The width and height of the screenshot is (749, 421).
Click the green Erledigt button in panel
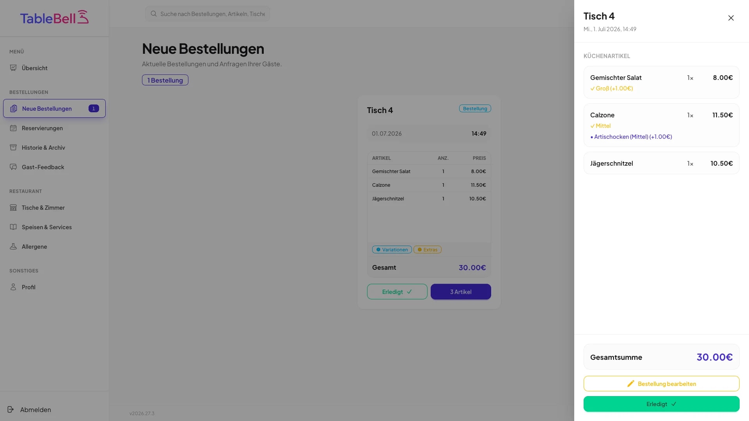(661, 404)
